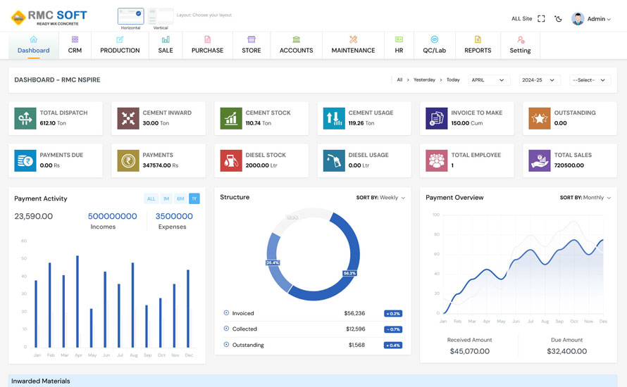Click the $56,236 Invoiced amount
The height and width of the screenshot is (387, 627).
354,313
